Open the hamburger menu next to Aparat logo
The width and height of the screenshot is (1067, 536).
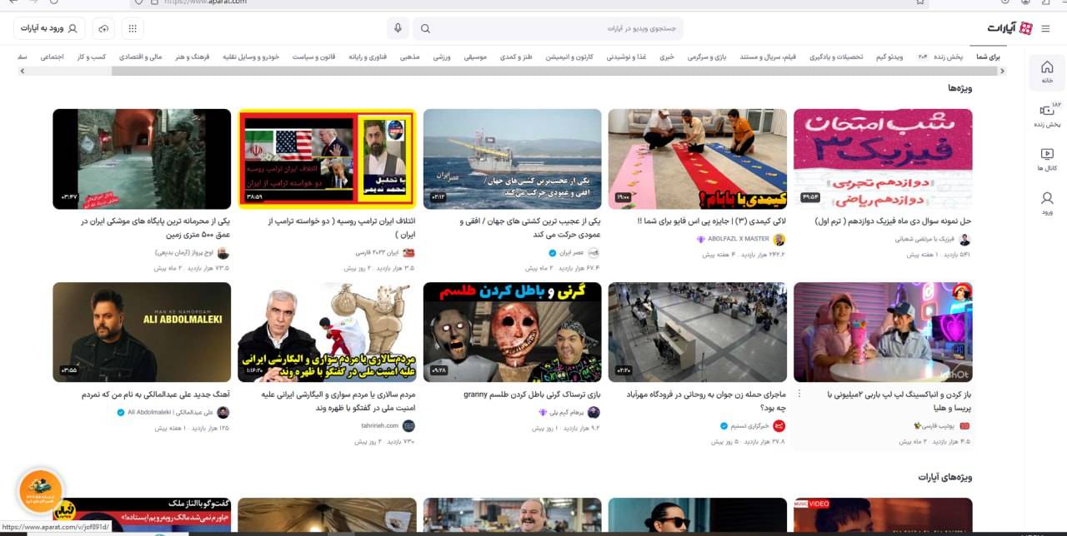point(1045,28)
